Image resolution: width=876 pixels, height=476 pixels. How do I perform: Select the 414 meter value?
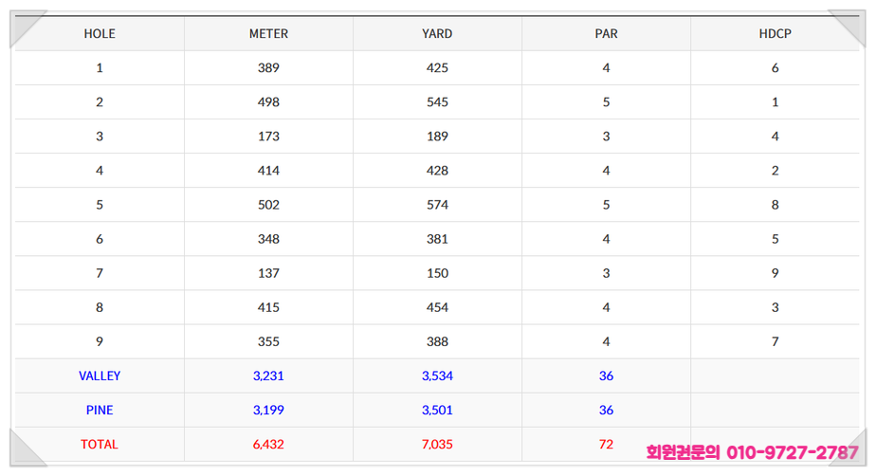[x=268, y=171]
